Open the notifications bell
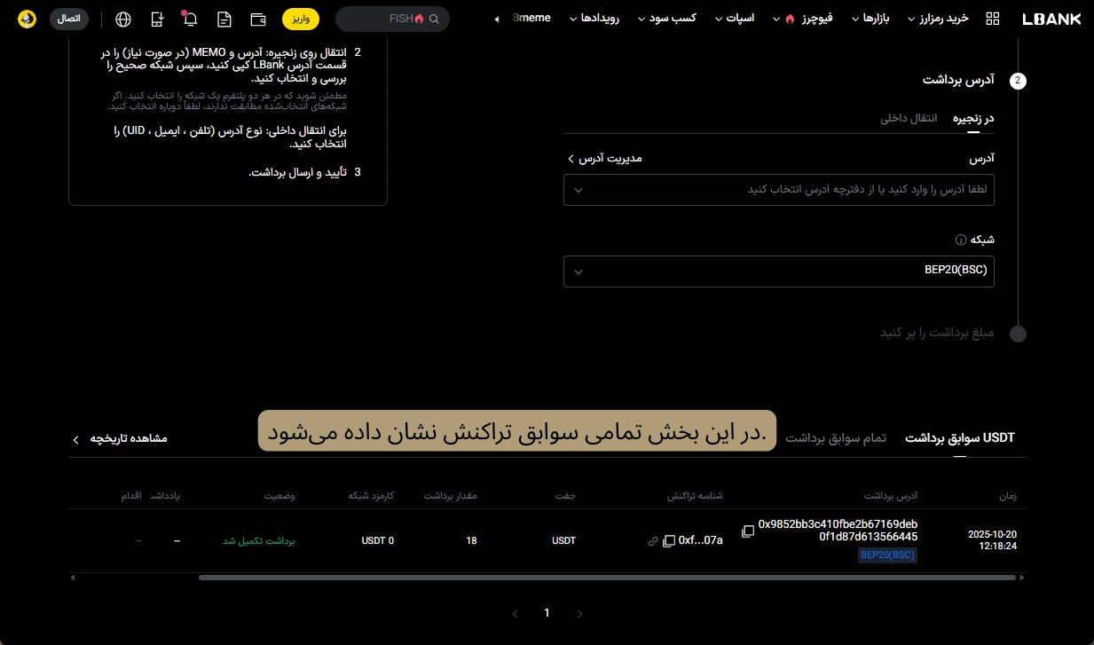Viewport: 1094px width, 645px height. click(190, 19)
